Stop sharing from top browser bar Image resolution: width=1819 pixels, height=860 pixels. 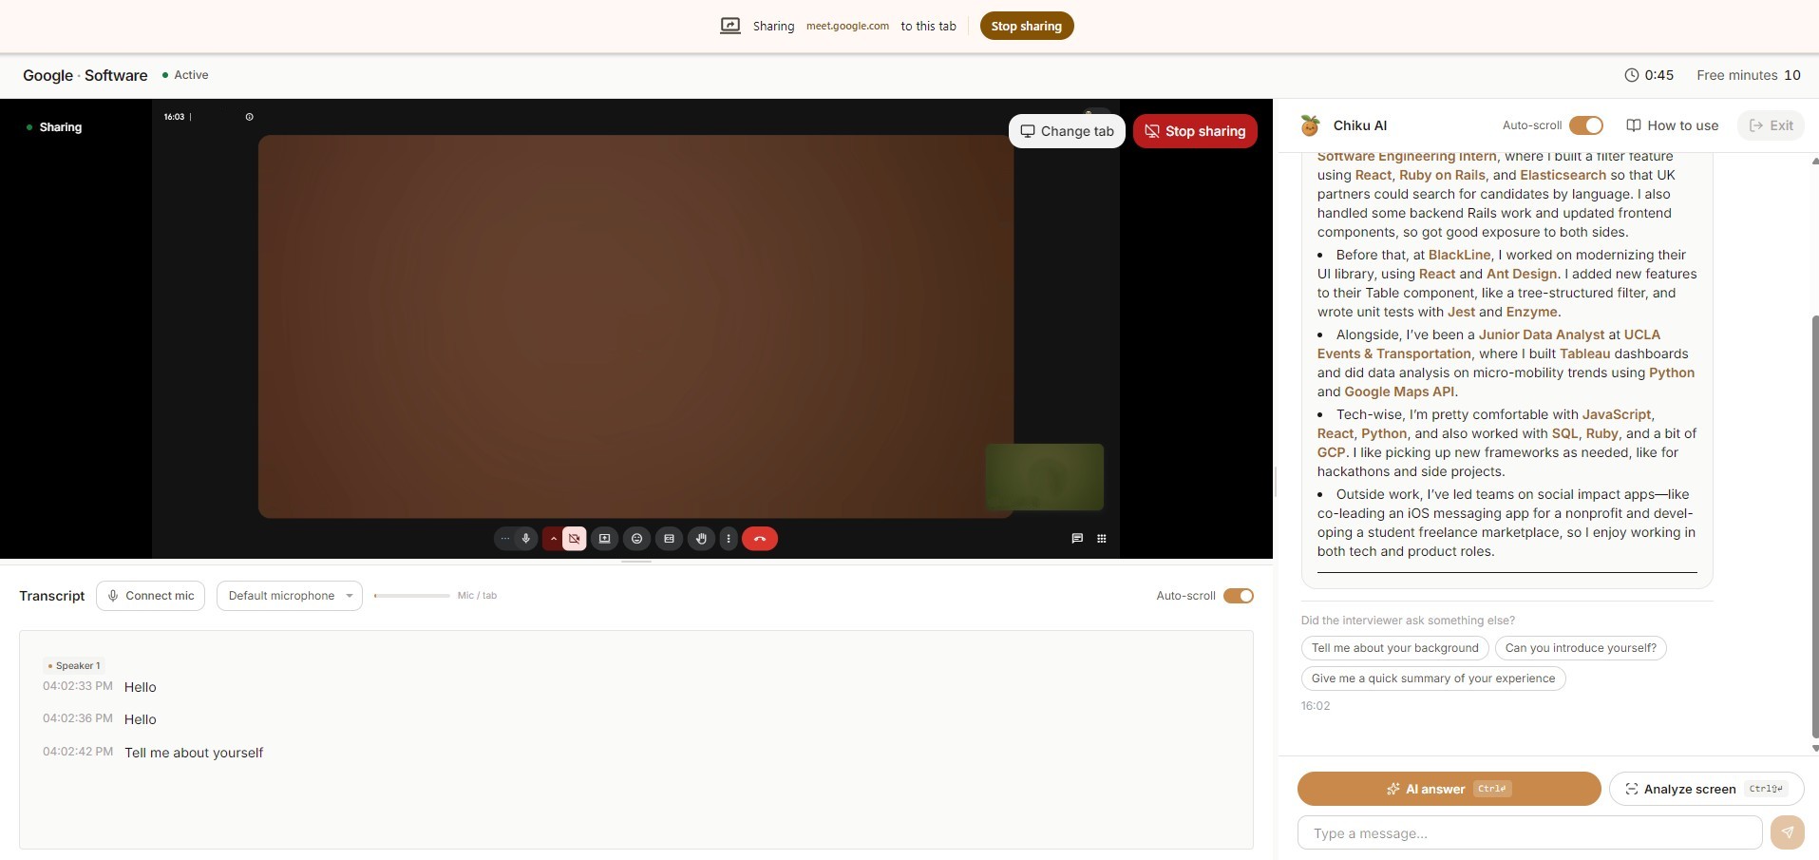point(1027,26)
